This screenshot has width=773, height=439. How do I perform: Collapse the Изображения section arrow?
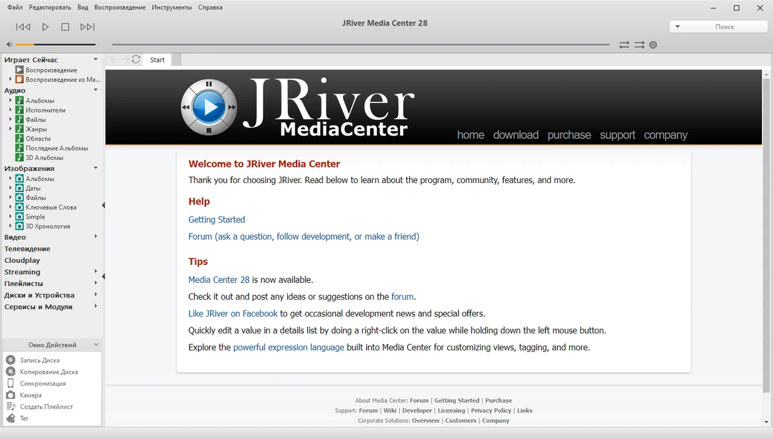[96, 168]
